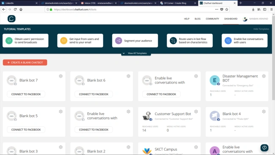Open settings gear for SKCT Campus
Image resolution: width=275 pixels, height=155 pixels.
pos(196,147)
